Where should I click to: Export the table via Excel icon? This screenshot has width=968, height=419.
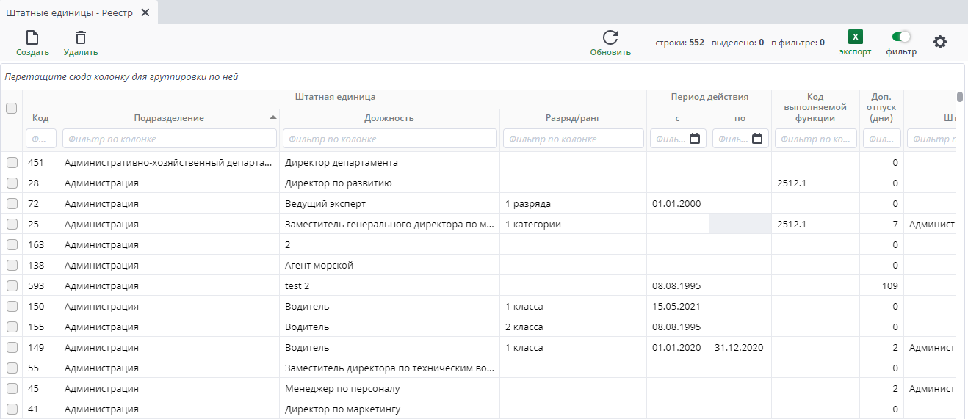855,37
